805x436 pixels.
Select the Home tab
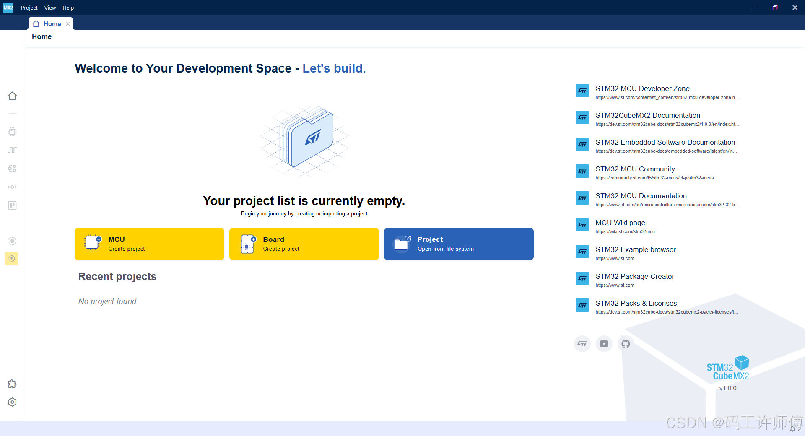(51, 24)
